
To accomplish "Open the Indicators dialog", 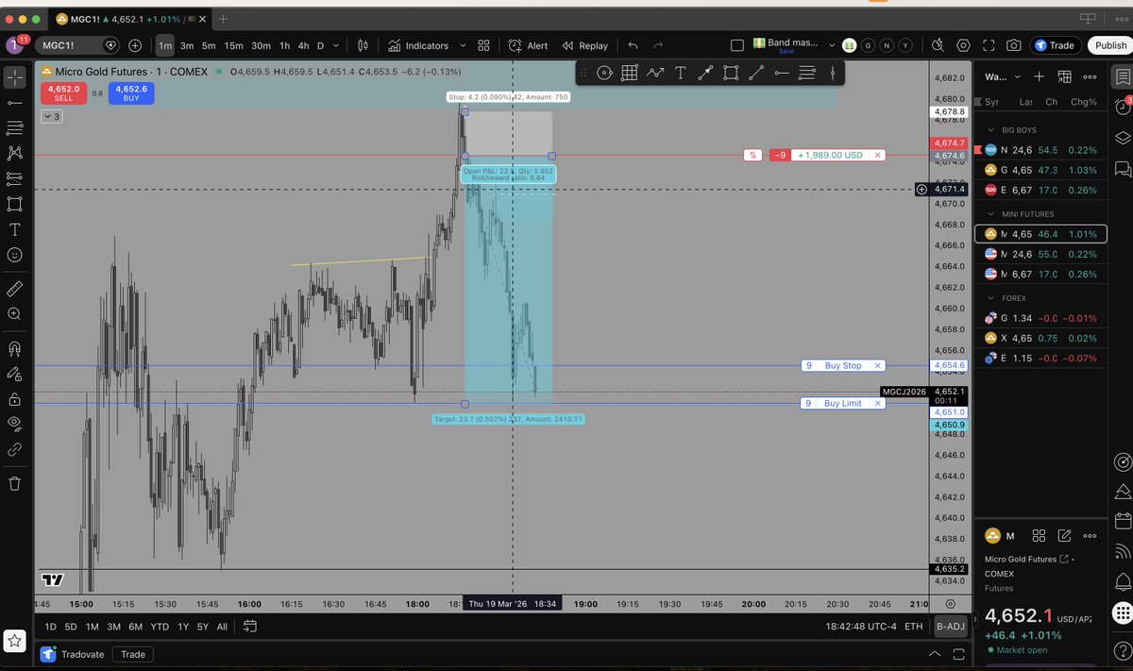I will [x=417, y=45].
